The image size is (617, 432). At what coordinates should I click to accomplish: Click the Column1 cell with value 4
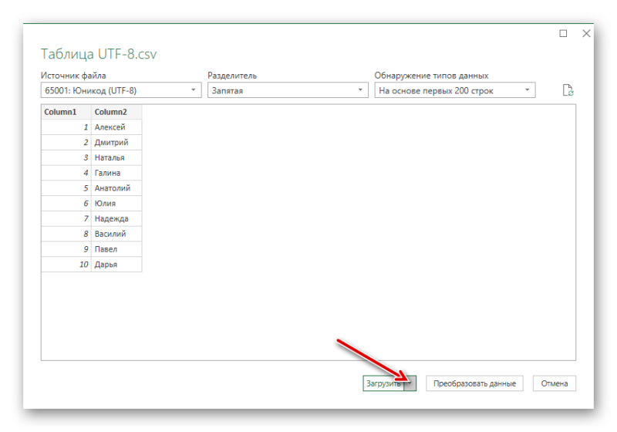tap(66, 173)
